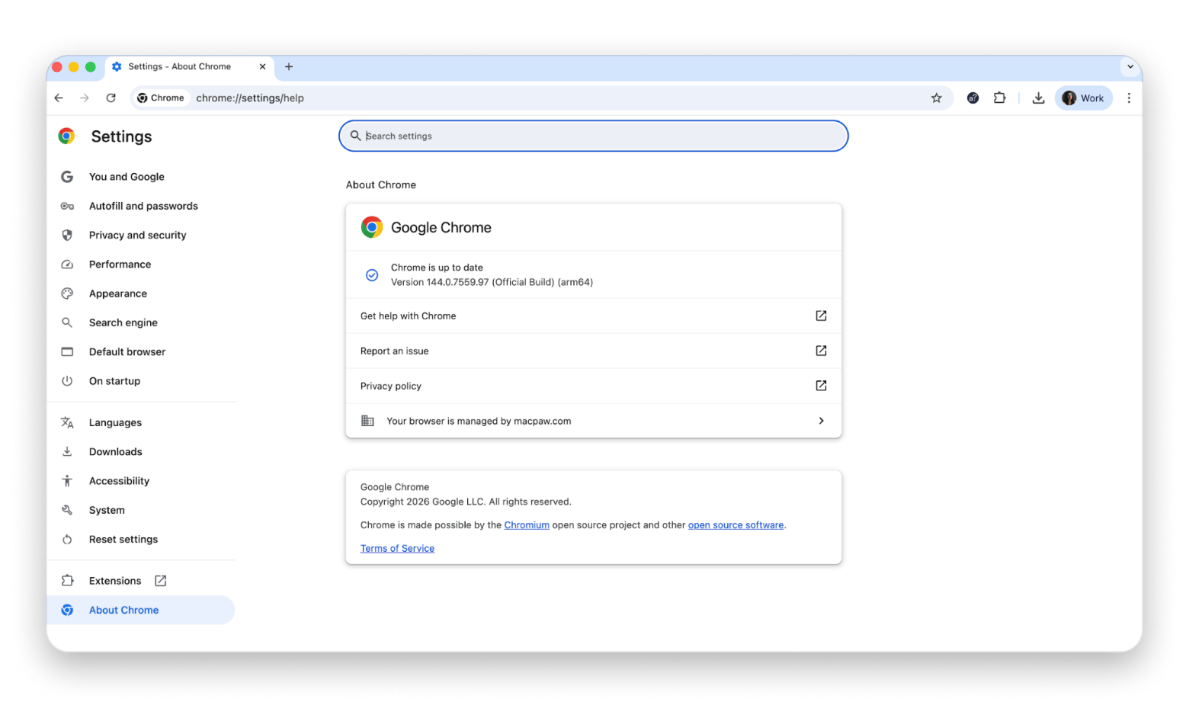Reload the current page

111,98
